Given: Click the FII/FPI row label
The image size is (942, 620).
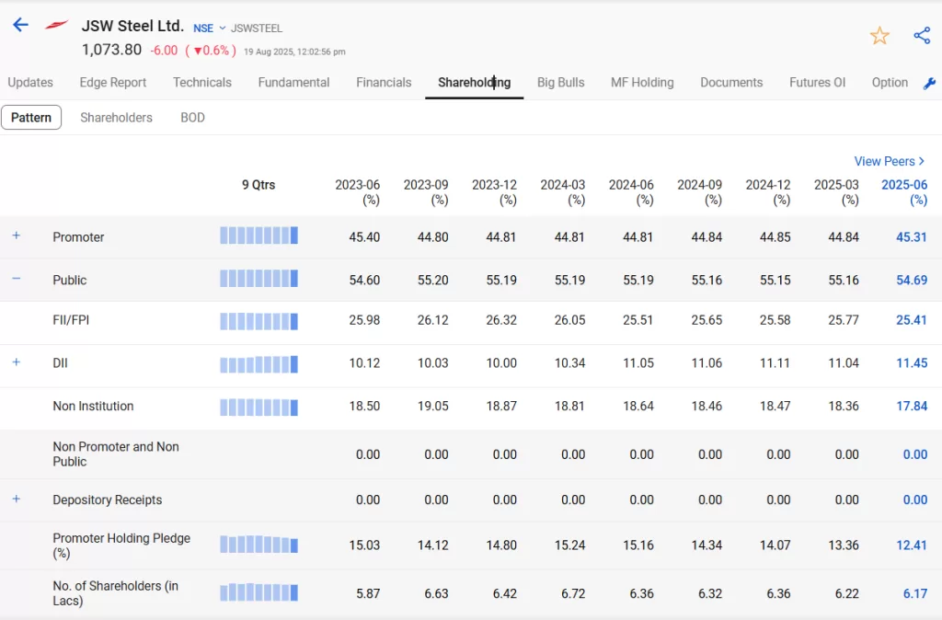Looking at the screenshot, I should (x=71, y=319).
